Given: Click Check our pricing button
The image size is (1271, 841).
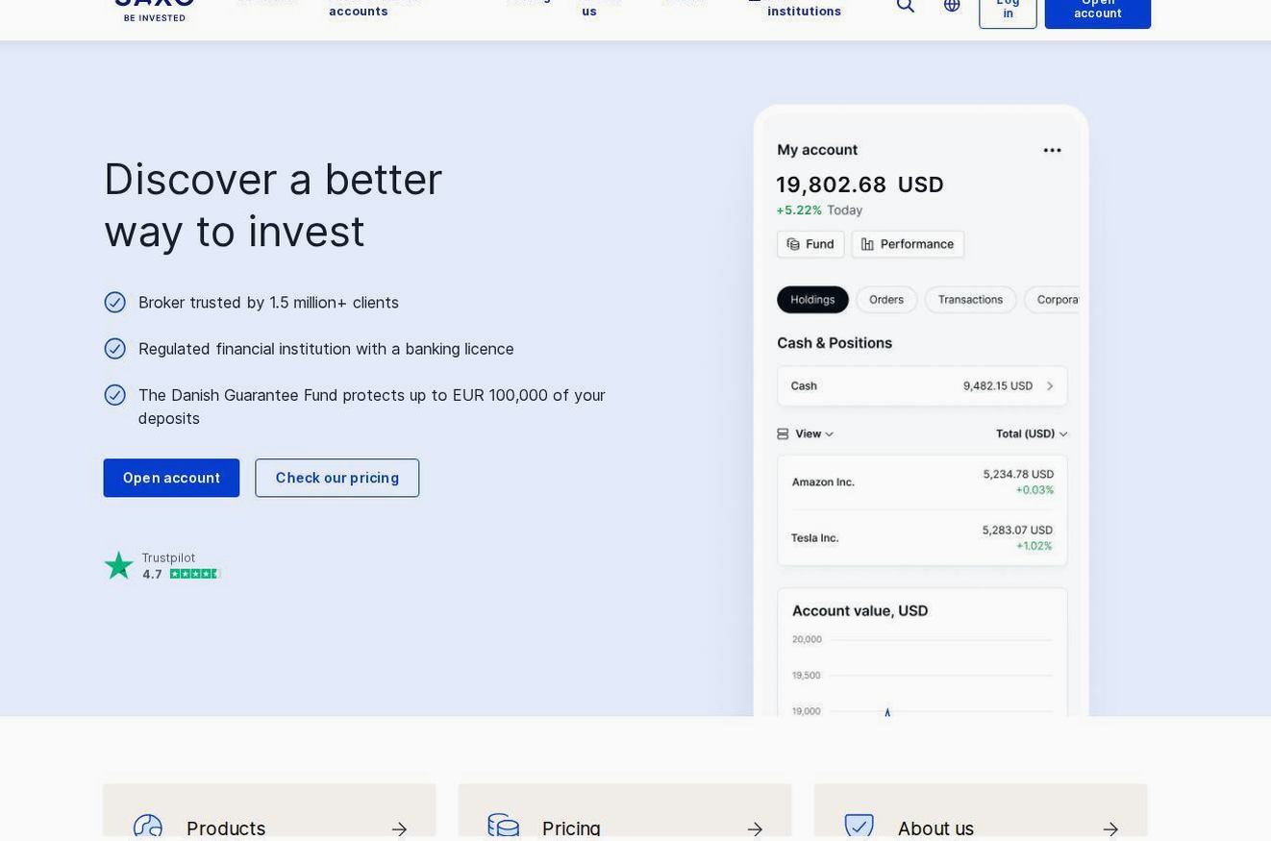Looking at the screenshot, I should pyautogui.click(x=336, y=478).
